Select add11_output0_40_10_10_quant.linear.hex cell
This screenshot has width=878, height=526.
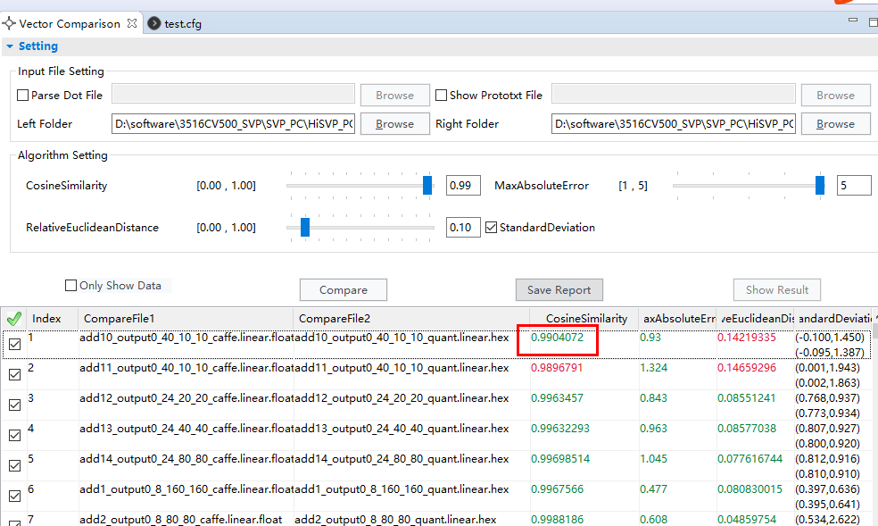click(402, 368)
